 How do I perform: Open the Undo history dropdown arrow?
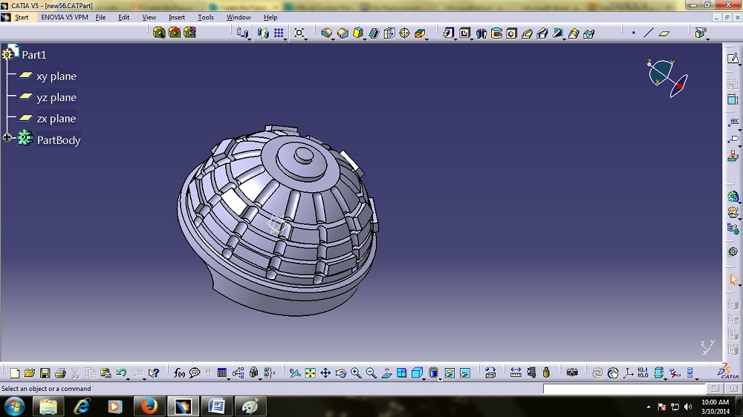(128, 378)
